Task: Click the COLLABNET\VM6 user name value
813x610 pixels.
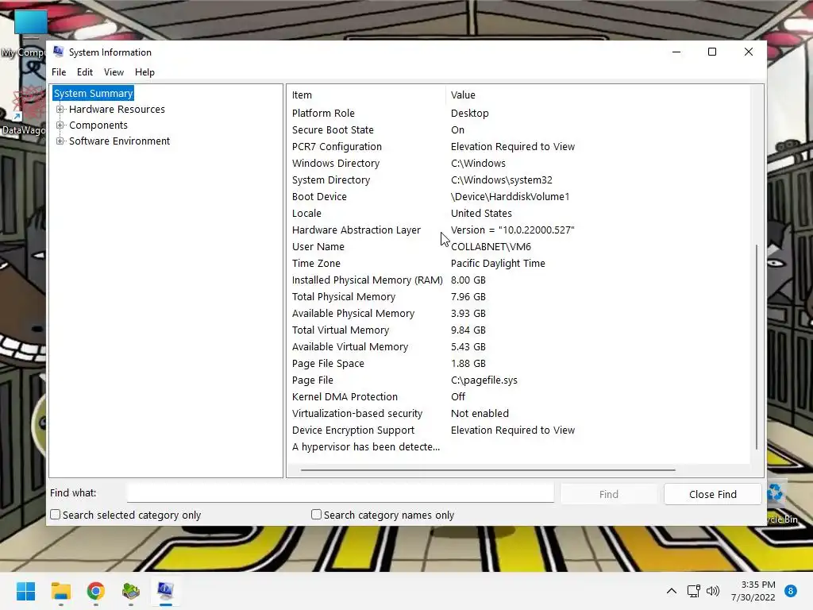Action: pyautogui.click(x=491, y=246)
